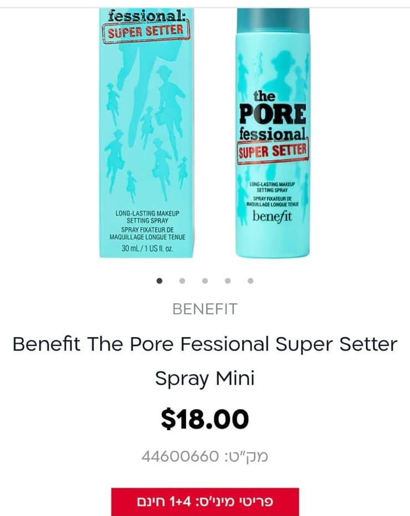Click the benefit logo on the bottle
Screen dimensions: 410x516
pyautogui.click(x=272, y=217)
